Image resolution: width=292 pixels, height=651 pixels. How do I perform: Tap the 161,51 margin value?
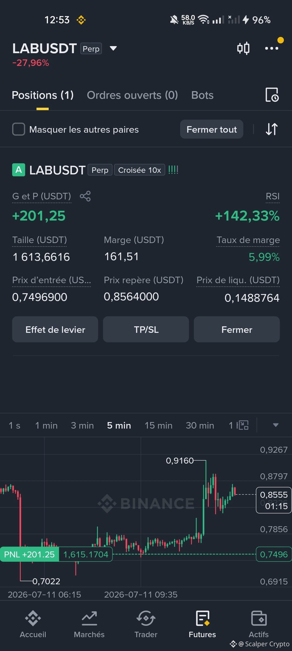coord(122,256)
